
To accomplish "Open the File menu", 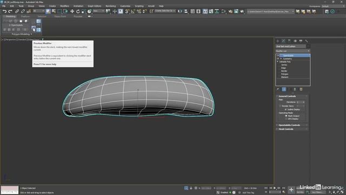I will point(4,6).
